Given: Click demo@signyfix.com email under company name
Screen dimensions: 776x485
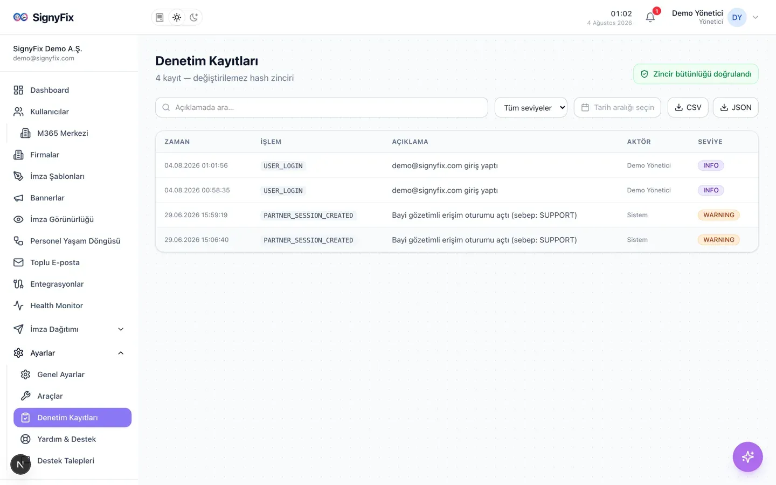Looking at the screenshot, I should click(x=44, y=58).
